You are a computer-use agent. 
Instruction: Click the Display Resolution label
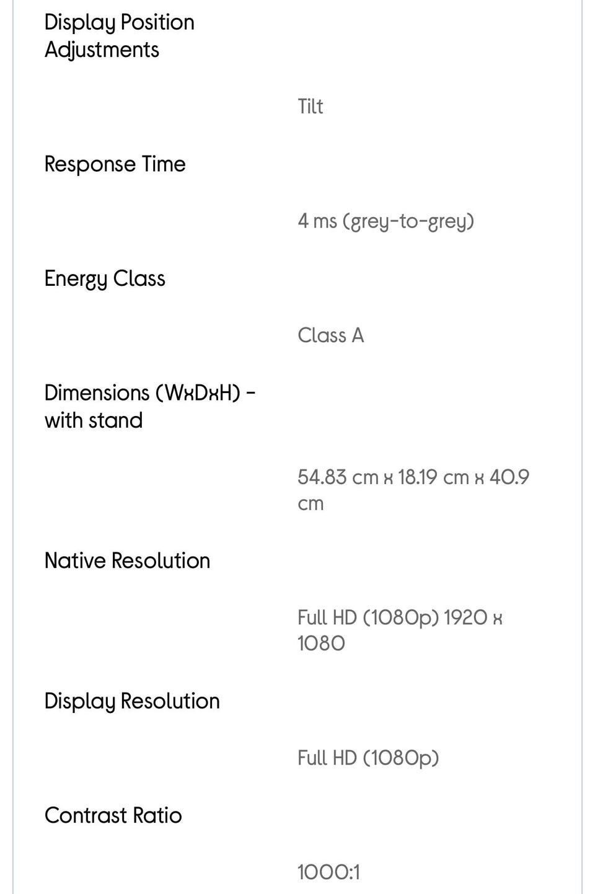coord(132,701)
